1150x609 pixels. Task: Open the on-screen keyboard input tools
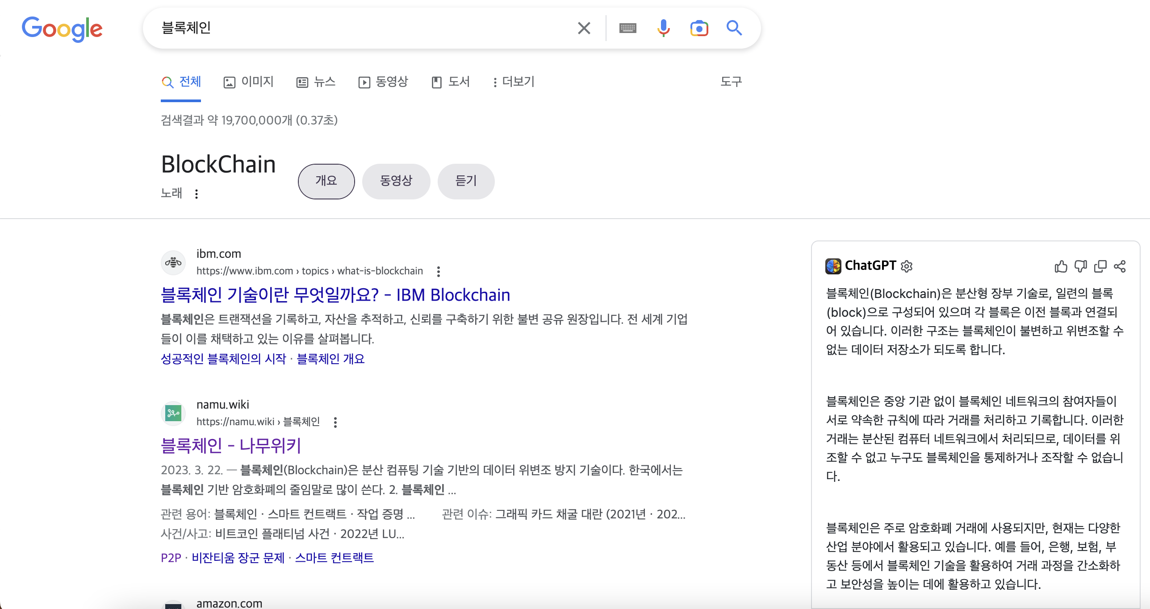coord(627,28)
